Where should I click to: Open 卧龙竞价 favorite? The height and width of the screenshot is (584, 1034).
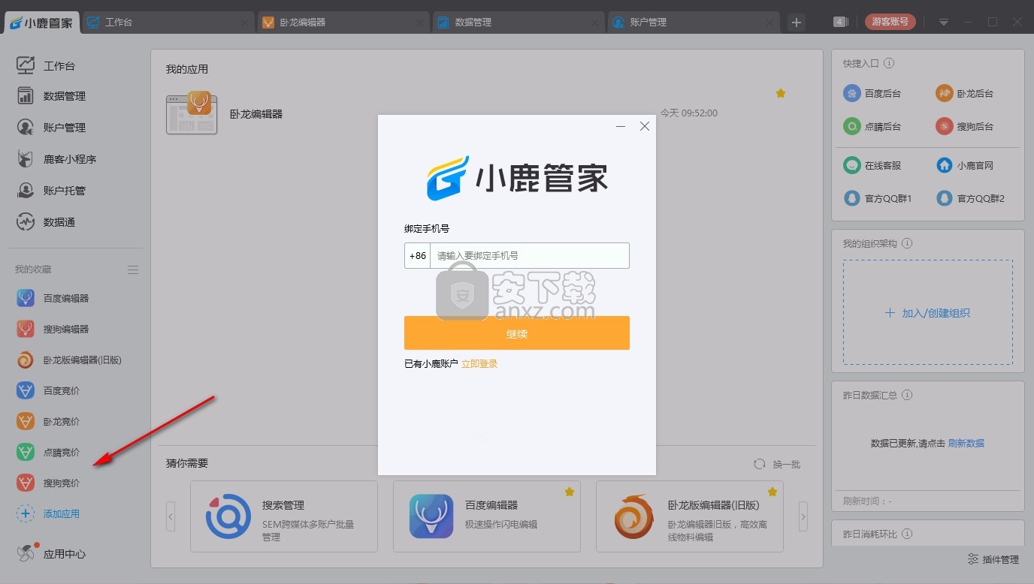coord(48,421)
